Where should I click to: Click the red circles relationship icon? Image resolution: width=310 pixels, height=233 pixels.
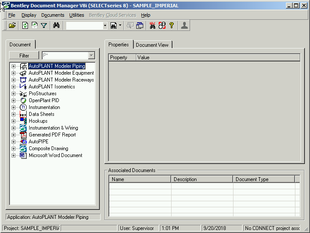[x=162, y=25]
